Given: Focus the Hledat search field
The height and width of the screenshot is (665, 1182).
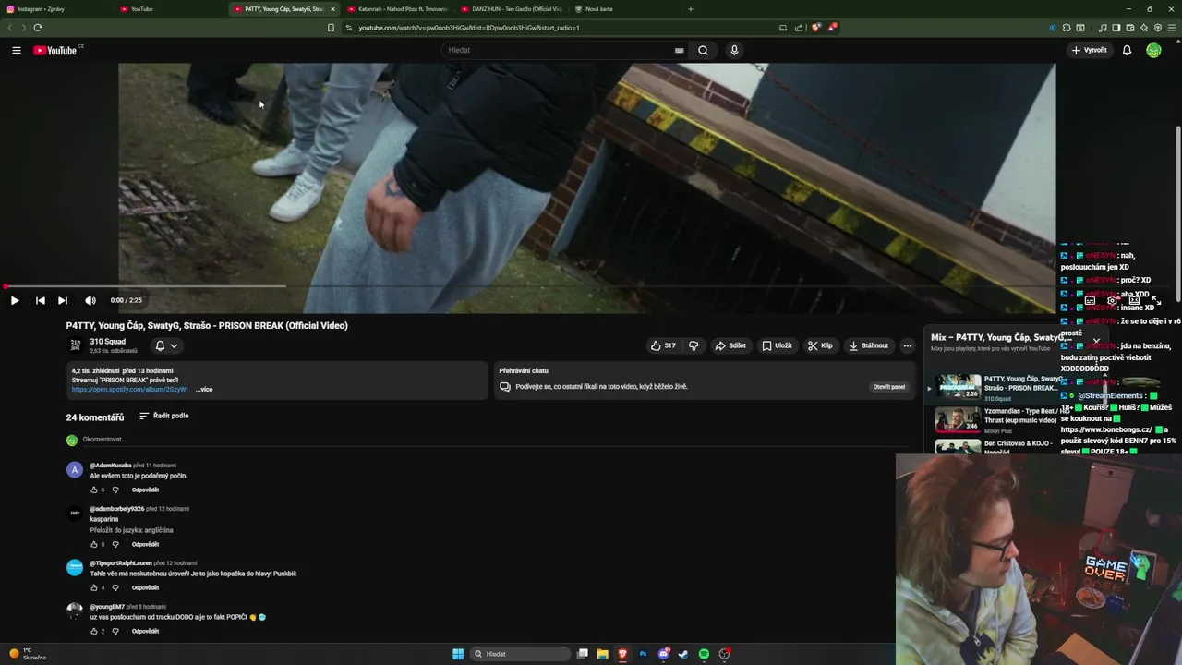Looking at the screenshot, I should [559, 50].
